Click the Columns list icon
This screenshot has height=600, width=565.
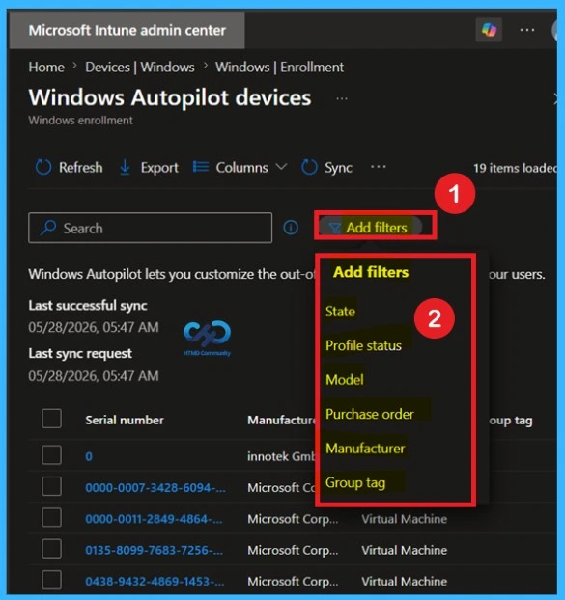[x=201, y=167]
